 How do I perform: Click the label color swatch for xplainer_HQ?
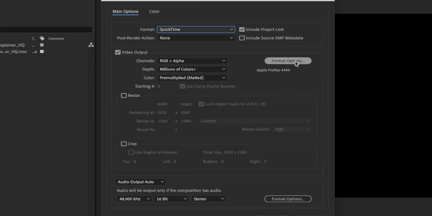[x=42, y=45]
